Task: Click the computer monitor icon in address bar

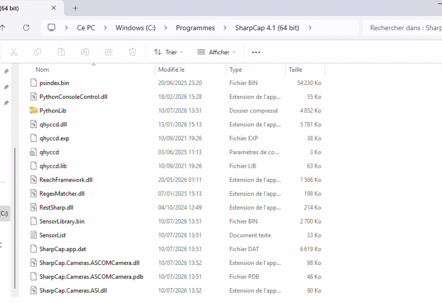Action: 51,28
